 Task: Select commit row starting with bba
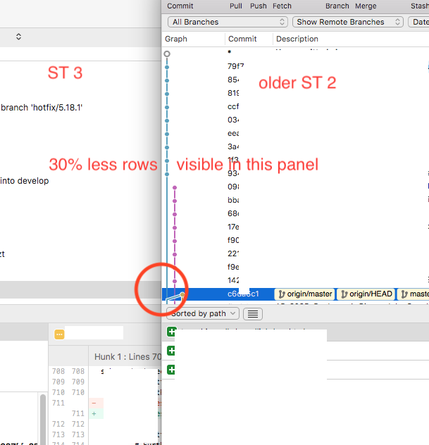(295, 201)
